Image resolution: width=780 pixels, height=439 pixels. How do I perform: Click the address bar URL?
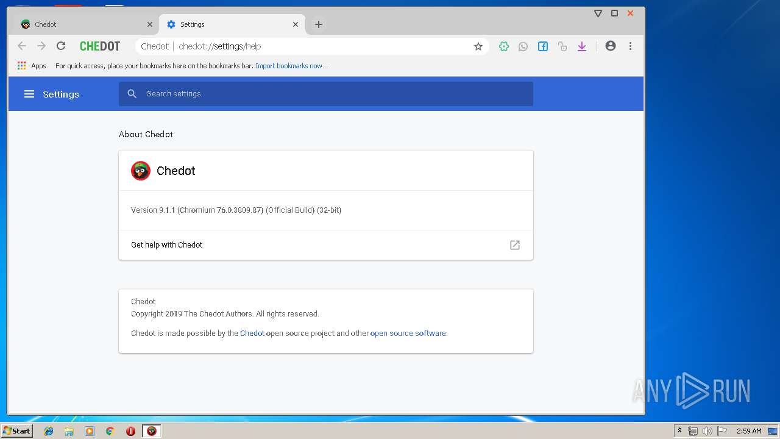(219, 46)
